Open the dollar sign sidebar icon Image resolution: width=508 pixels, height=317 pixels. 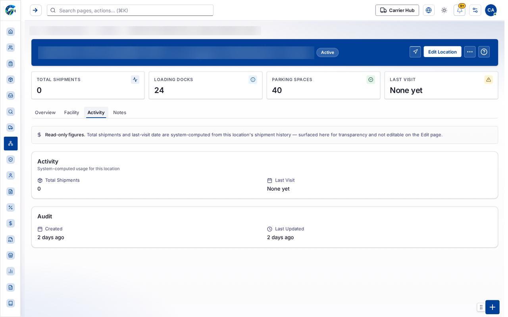click(11, 223)
